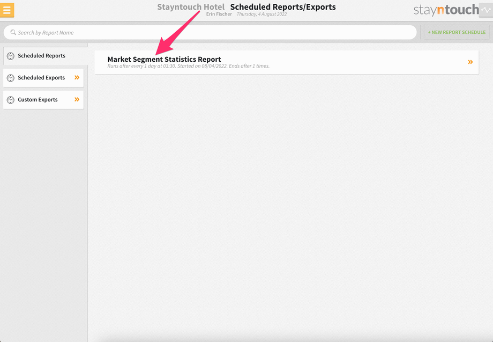Image resolution: width=493 pixels, height=342 pixels.
Task: Click the Custom Exports clock icon
Action: pyautogui.click(x=11, y=100)
